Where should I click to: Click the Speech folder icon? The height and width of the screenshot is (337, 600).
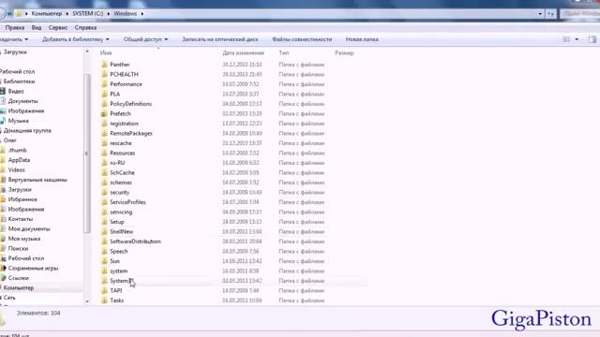pos(104,252)
